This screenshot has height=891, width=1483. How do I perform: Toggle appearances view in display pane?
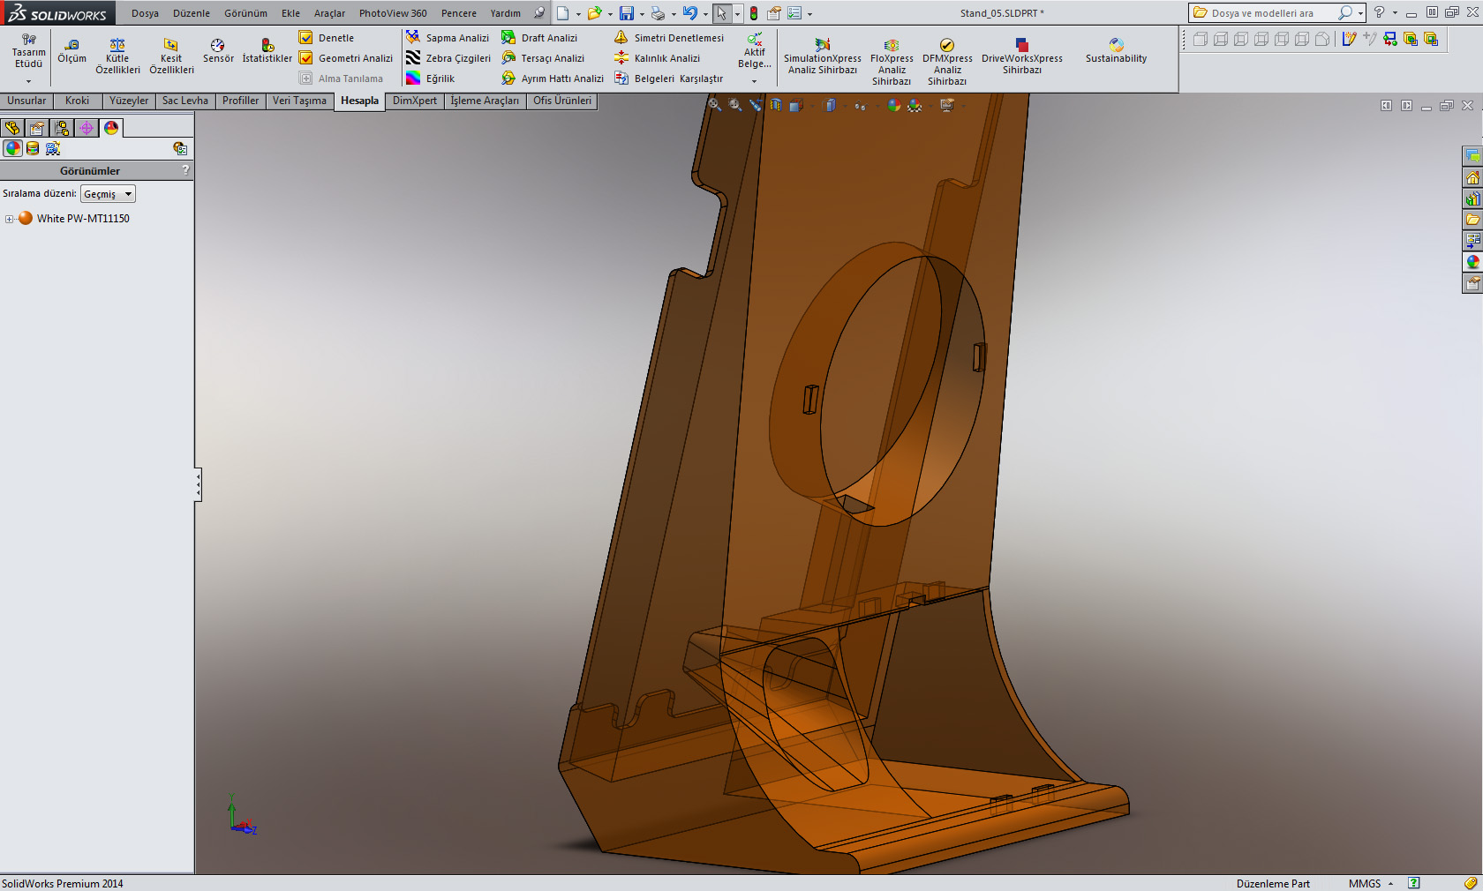(12, 148)
